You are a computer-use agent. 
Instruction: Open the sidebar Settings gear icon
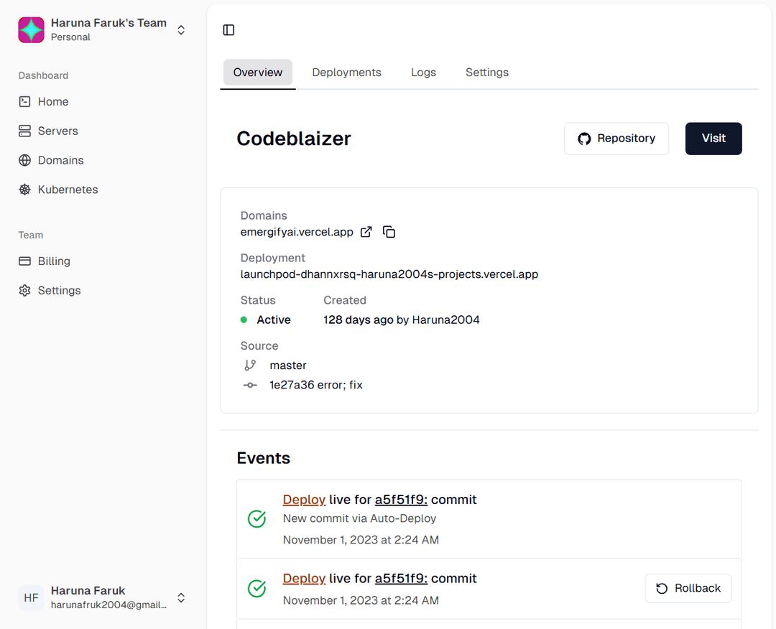click(x=24, y=290)
